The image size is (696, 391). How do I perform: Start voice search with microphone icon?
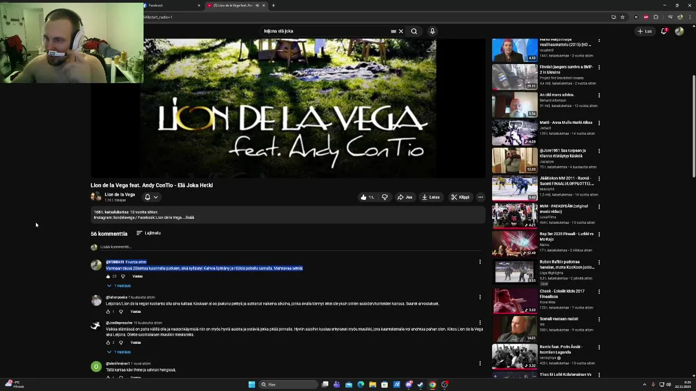pyautogui.click(x=432, y=31)
